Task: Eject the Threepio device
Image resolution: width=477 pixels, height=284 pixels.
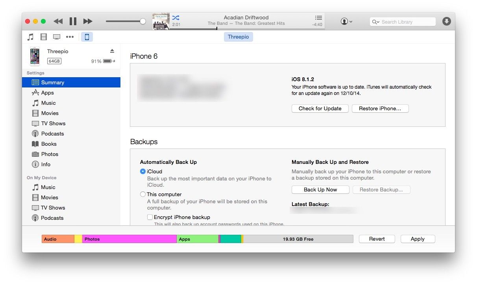Action: (x=112, y=51)
